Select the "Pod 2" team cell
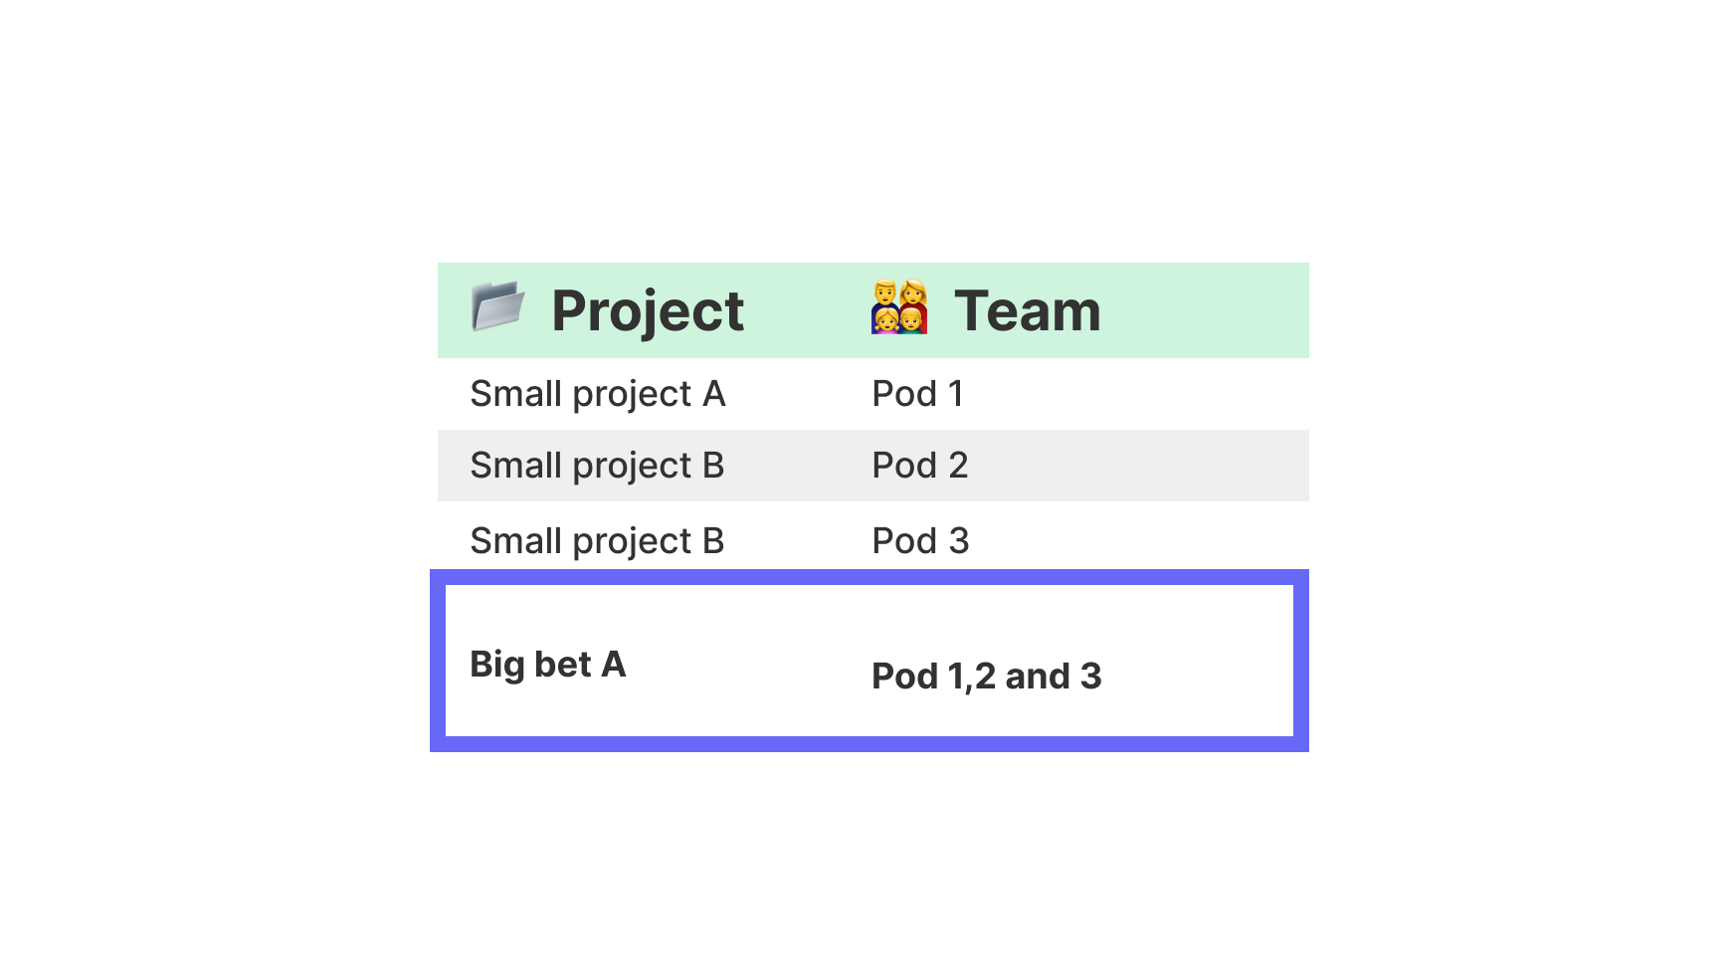Image resolution: width=1735 pixels, height=975 pixels. click(919, 466)
